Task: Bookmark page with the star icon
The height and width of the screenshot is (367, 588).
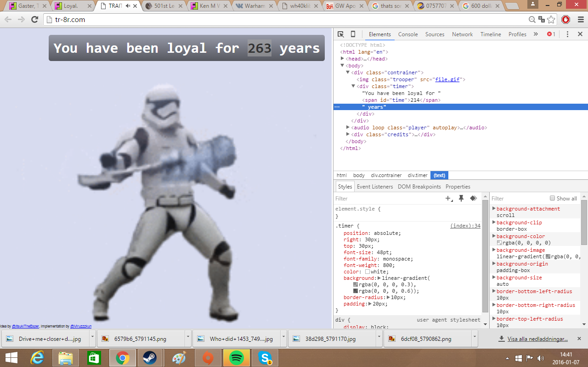Action: pos(551,20)
